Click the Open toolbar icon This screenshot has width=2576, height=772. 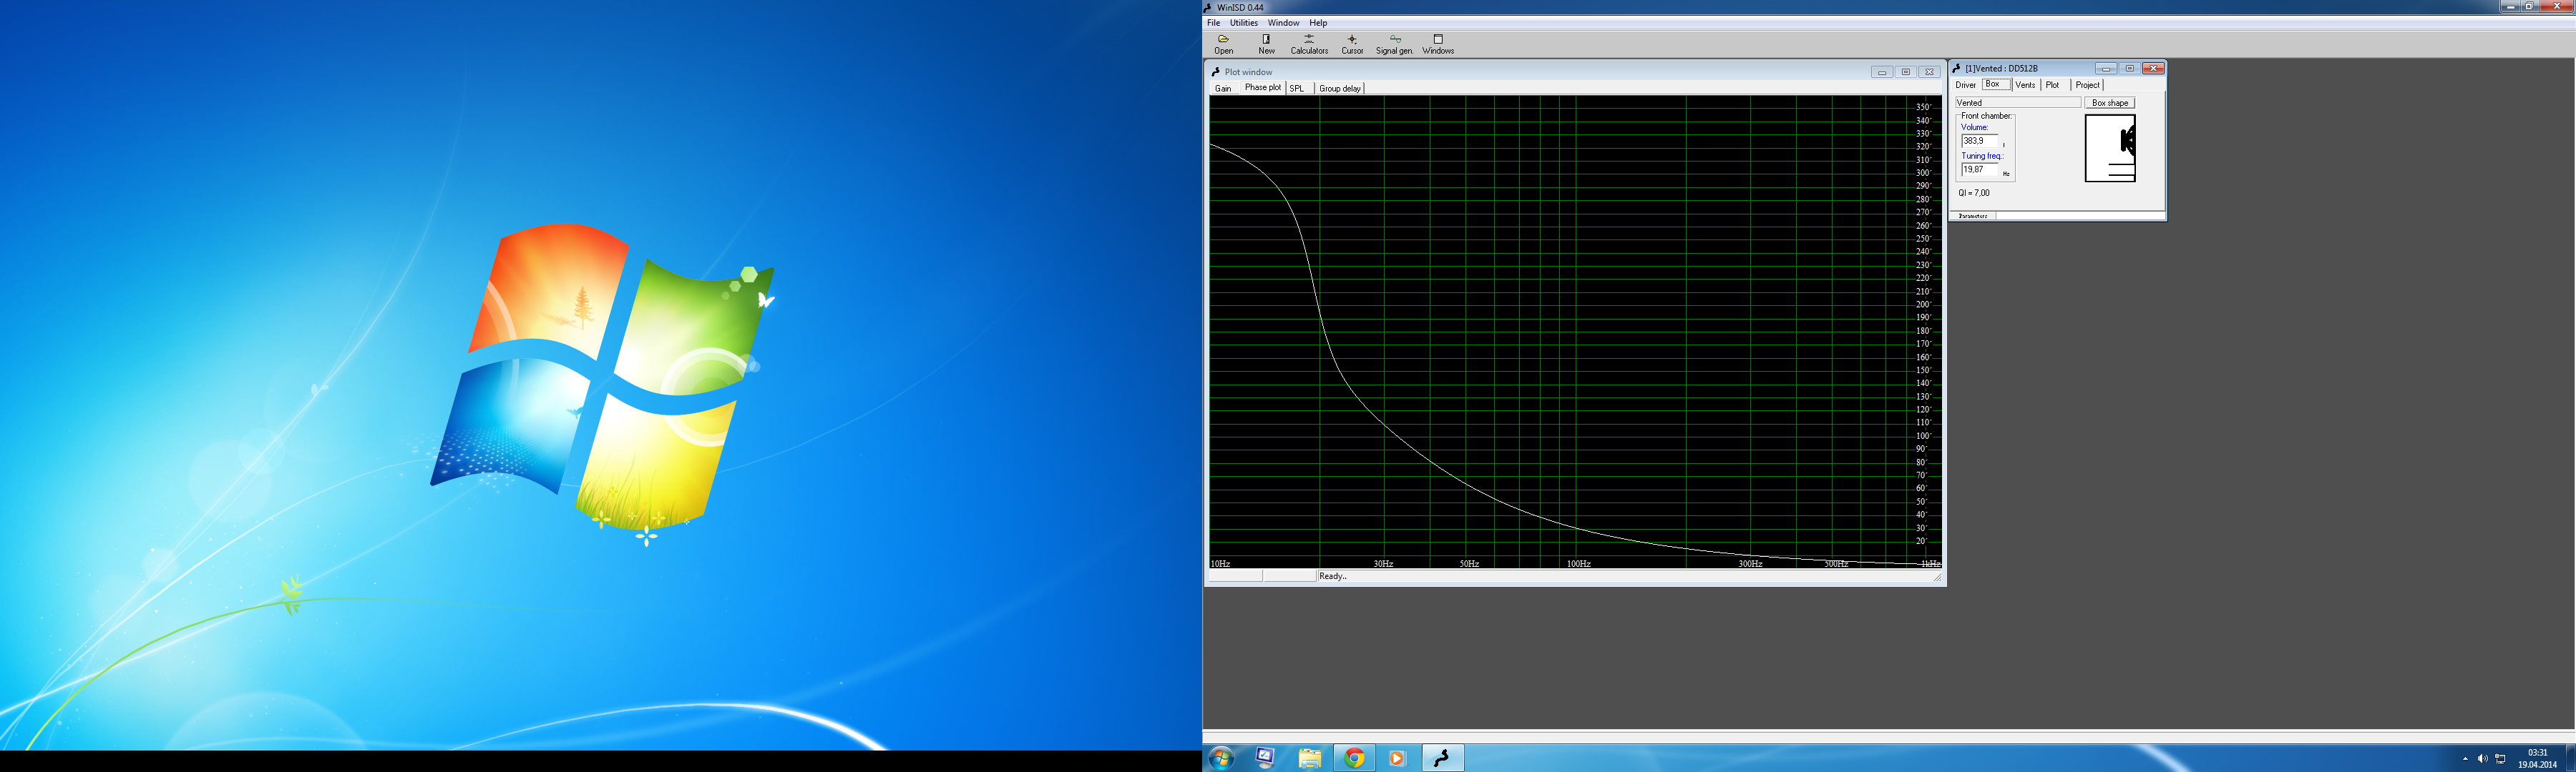[x=1223, y=44]
